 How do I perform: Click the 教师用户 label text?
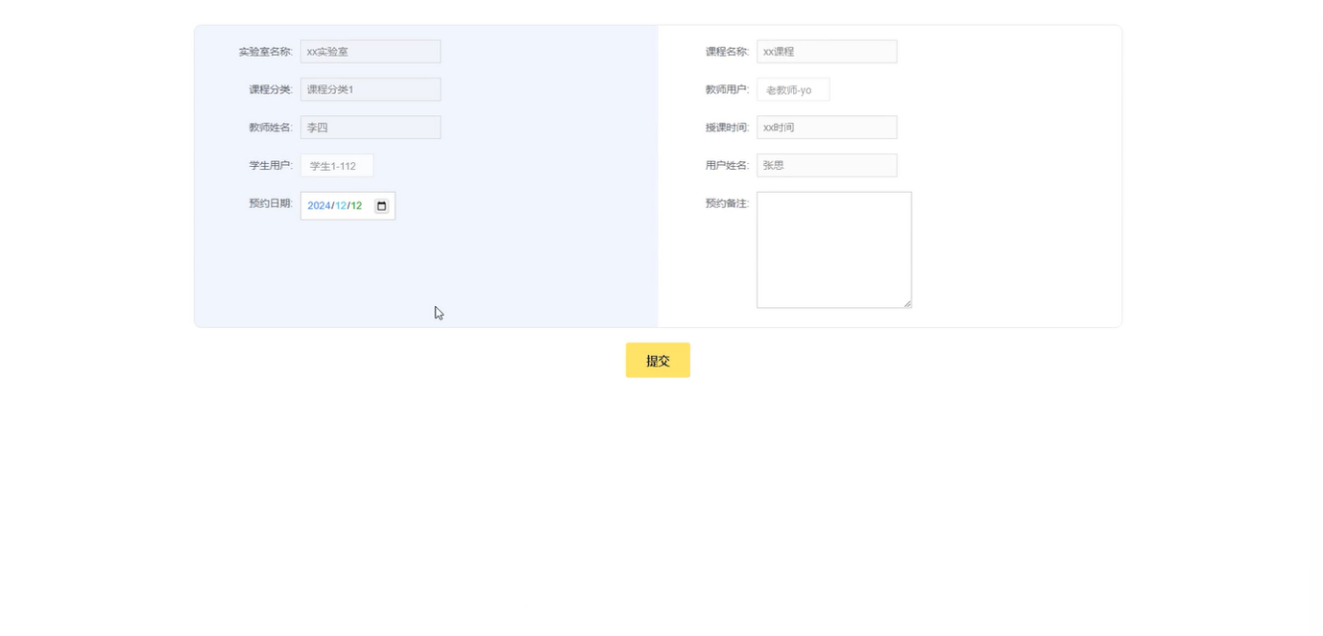click(727, 89)
